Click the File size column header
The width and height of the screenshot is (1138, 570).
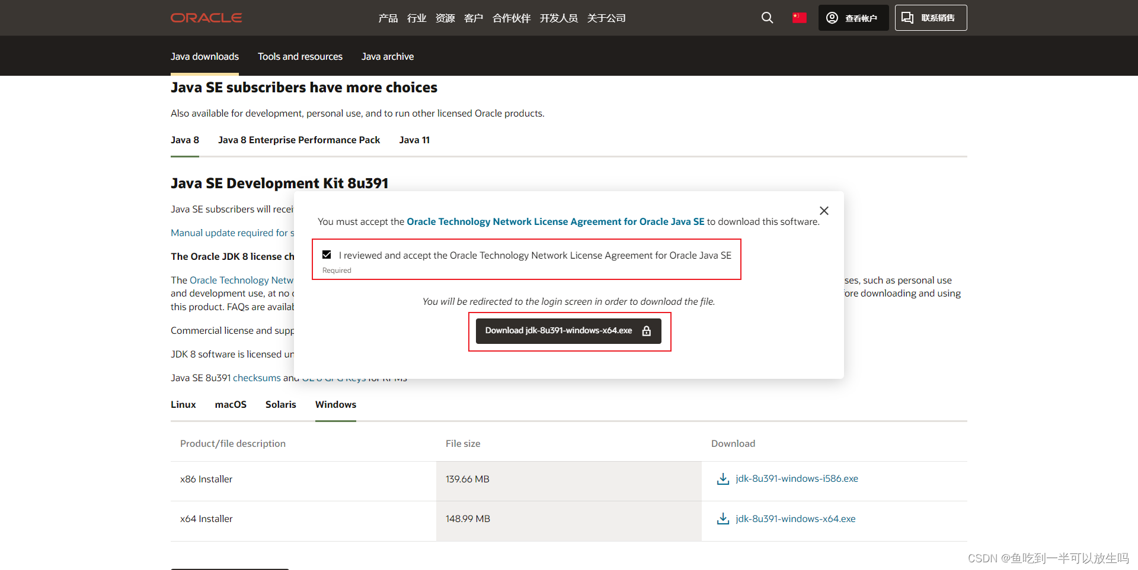[463, 444]
